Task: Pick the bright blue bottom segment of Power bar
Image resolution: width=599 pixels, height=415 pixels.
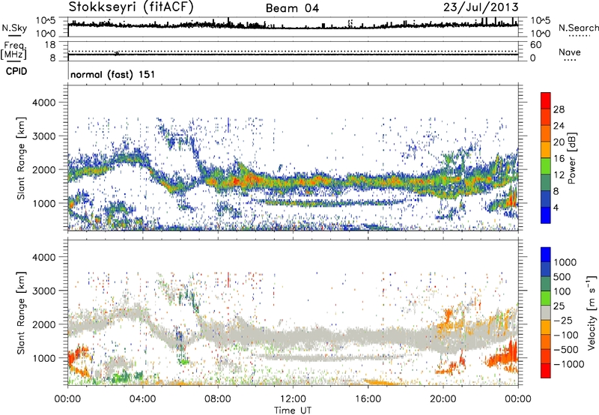Action: click(546, 215)
